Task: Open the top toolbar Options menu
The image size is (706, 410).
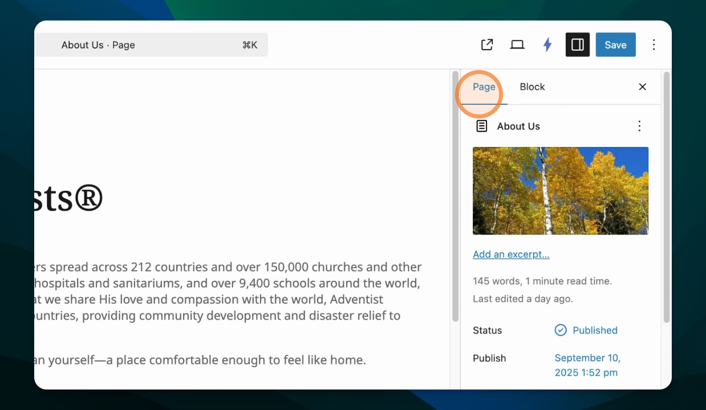Action: click(x=654, y=45)
